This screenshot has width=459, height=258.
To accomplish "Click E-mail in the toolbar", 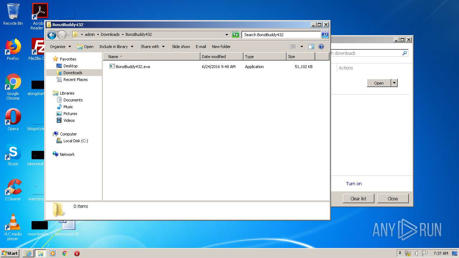I will point(201,47).
